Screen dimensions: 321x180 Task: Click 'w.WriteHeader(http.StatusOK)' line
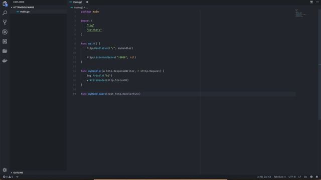point(107,80)
